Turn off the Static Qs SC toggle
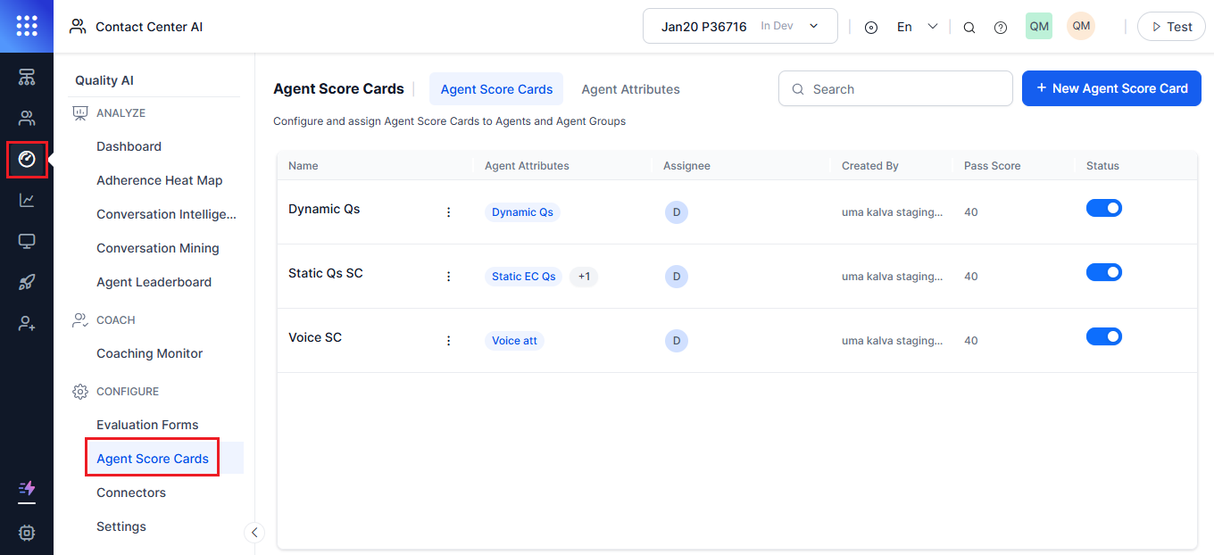Image resolution: width=1214 pixels, height=555 pixels. [x=1104, y=272]
